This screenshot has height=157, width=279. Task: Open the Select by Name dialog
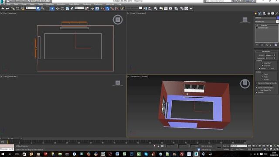(43, 8)
